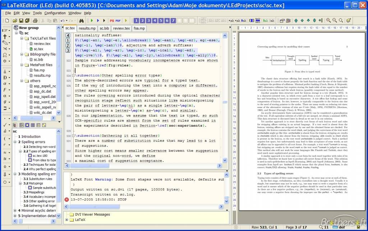
Task: Select the Find (binoculars) toolbar icon
Action: (x=82, y=20)
